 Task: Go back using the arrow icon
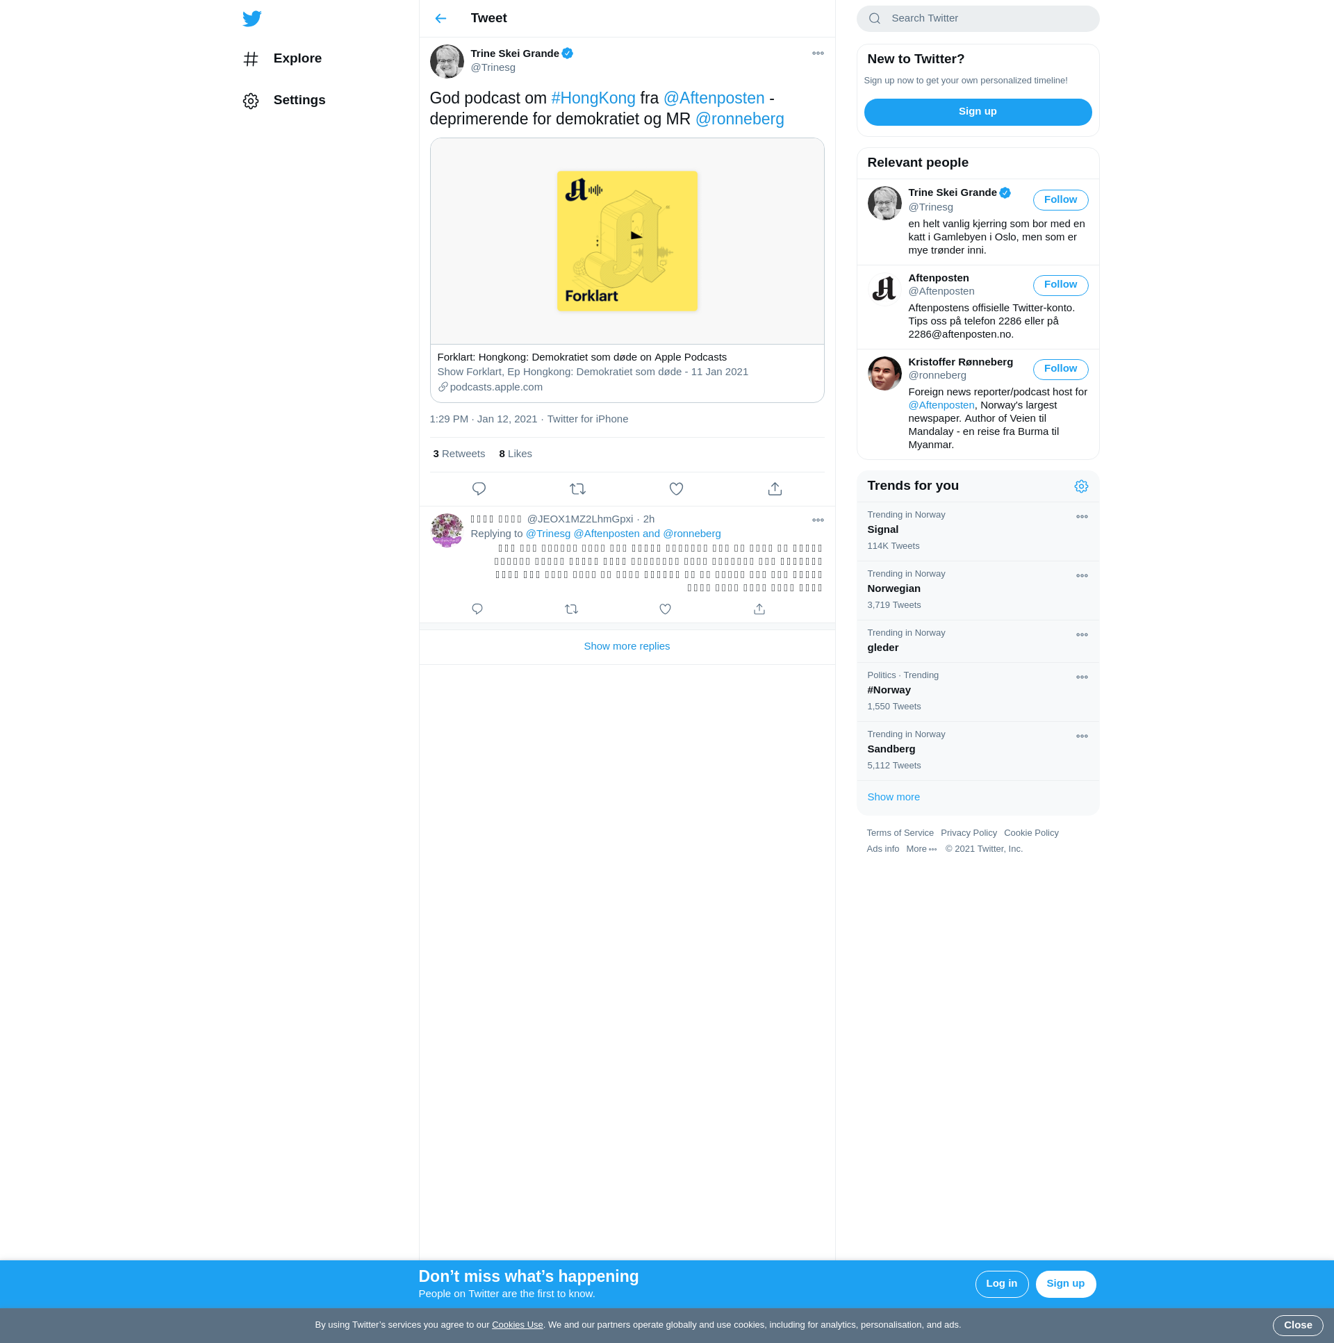[x=440, y=19]
